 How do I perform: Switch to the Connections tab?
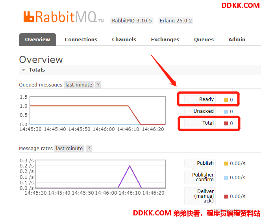pos(81,39)
